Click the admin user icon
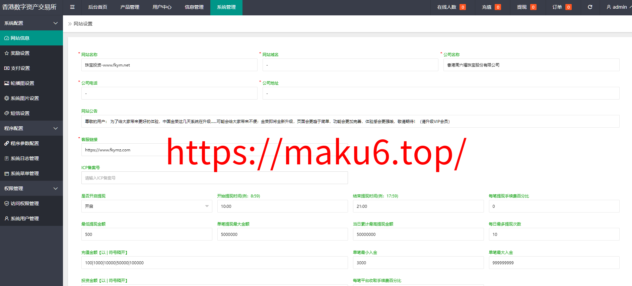 tap(609, 7)
